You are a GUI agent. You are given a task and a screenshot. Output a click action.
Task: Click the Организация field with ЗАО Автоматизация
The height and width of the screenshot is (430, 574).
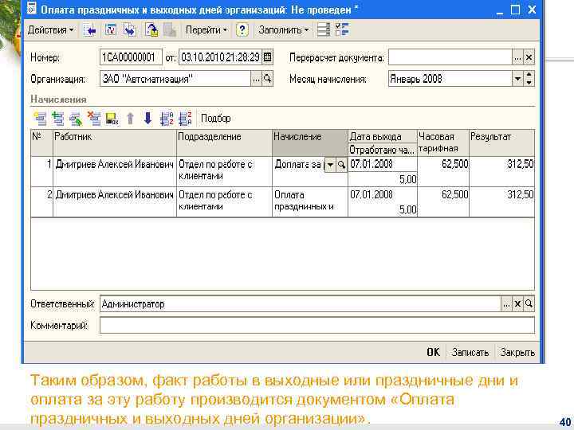click(x=175, y=79)
